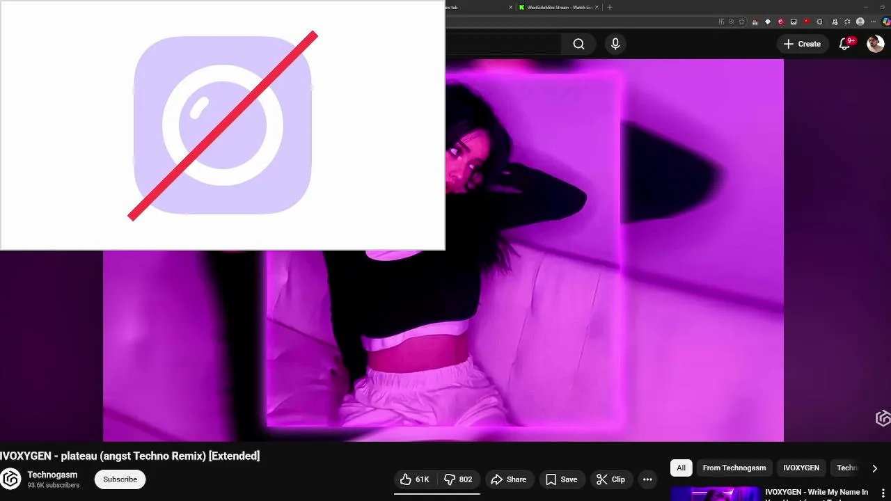Viewport: 891px width, 501px height.
Task: Open the Technogasm channel name link
Action: point(52,475)
